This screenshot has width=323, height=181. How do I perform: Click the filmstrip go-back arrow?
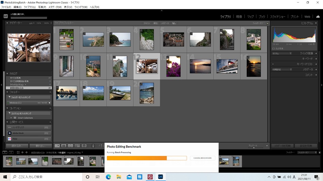tap(22, 152)
